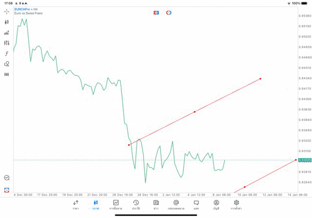Tap the small app logo at bottom-left corner
The height and width of the screenshot is (218, 312).
7,190
